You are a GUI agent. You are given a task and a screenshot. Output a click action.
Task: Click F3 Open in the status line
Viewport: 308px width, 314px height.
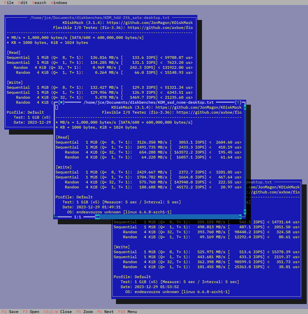click(x=31, y=312)
